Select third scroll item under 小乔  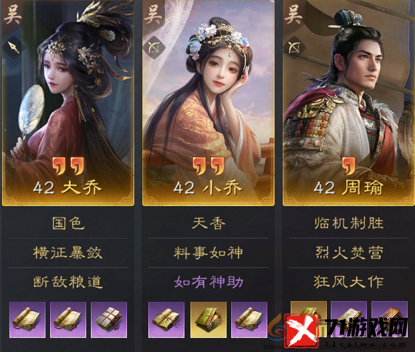pos(249,320)
